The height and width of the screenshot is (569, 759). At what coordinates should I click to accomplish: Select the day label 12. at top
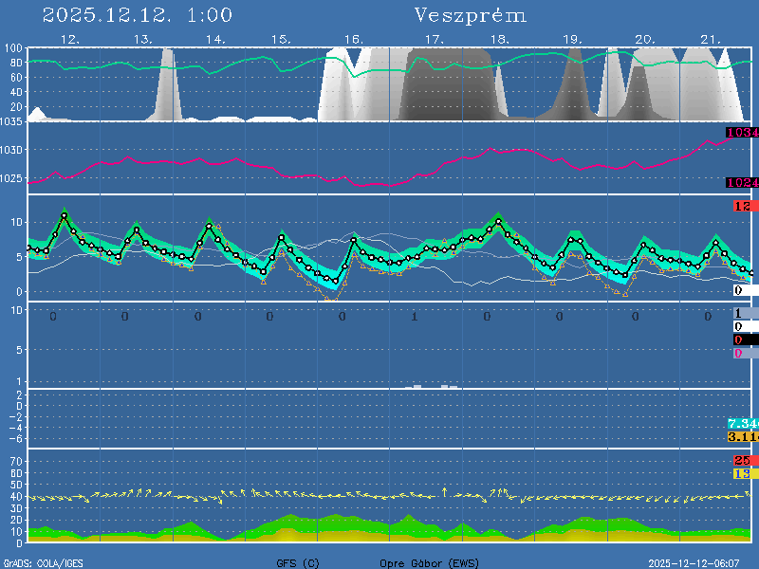[69, 40]
